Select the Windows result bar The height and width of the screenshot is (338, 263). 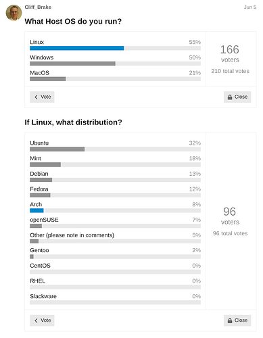coord(72,64)
